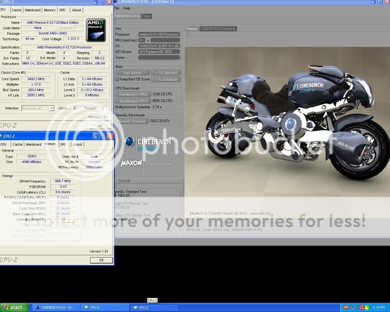Image resolution: width=390 pixels, height=312 pixels.
Task: Click the DRAM Frequency value 666.7 MHz
Action: 63,181
